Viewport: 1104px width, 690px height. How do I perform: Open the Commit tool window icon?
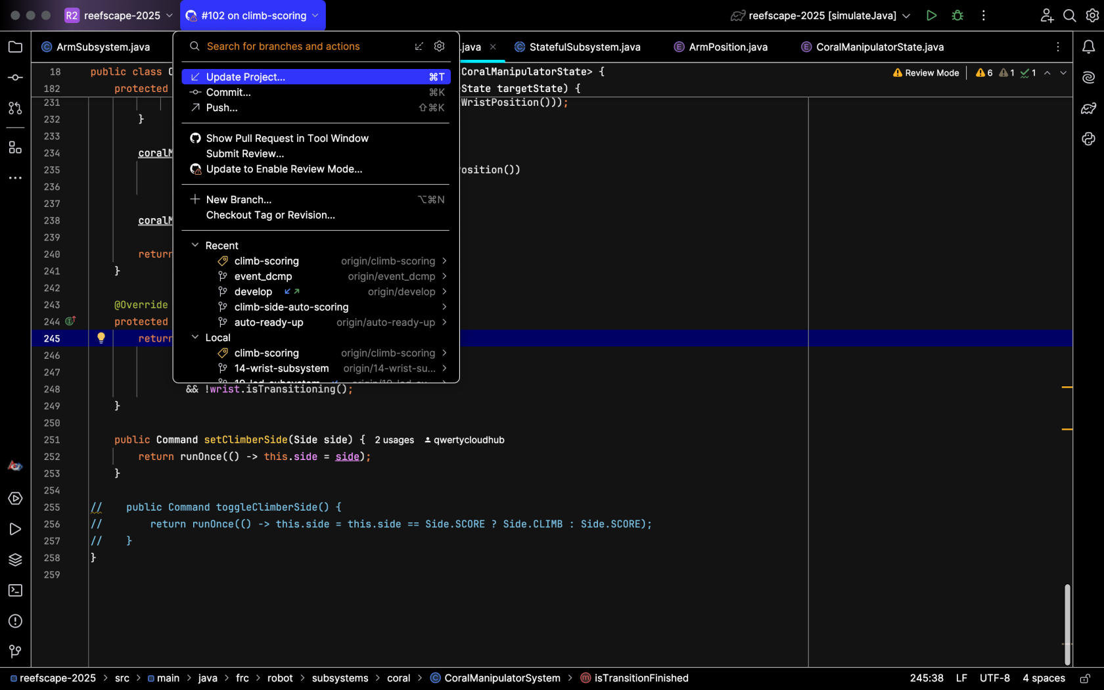point(15,78)
